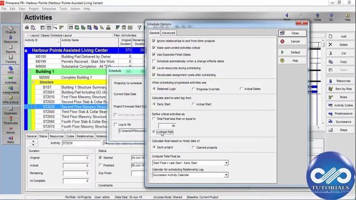The image size is (356, 200).
Task: Toggle Level resources during scheduling
Action: pyautogui.click(x=154, y=68)
